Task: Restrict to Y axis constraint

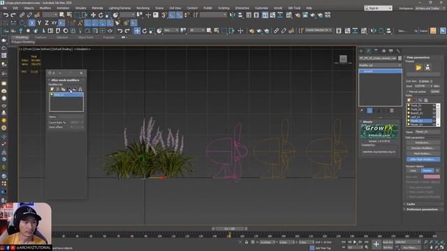Action: point(39,23)
